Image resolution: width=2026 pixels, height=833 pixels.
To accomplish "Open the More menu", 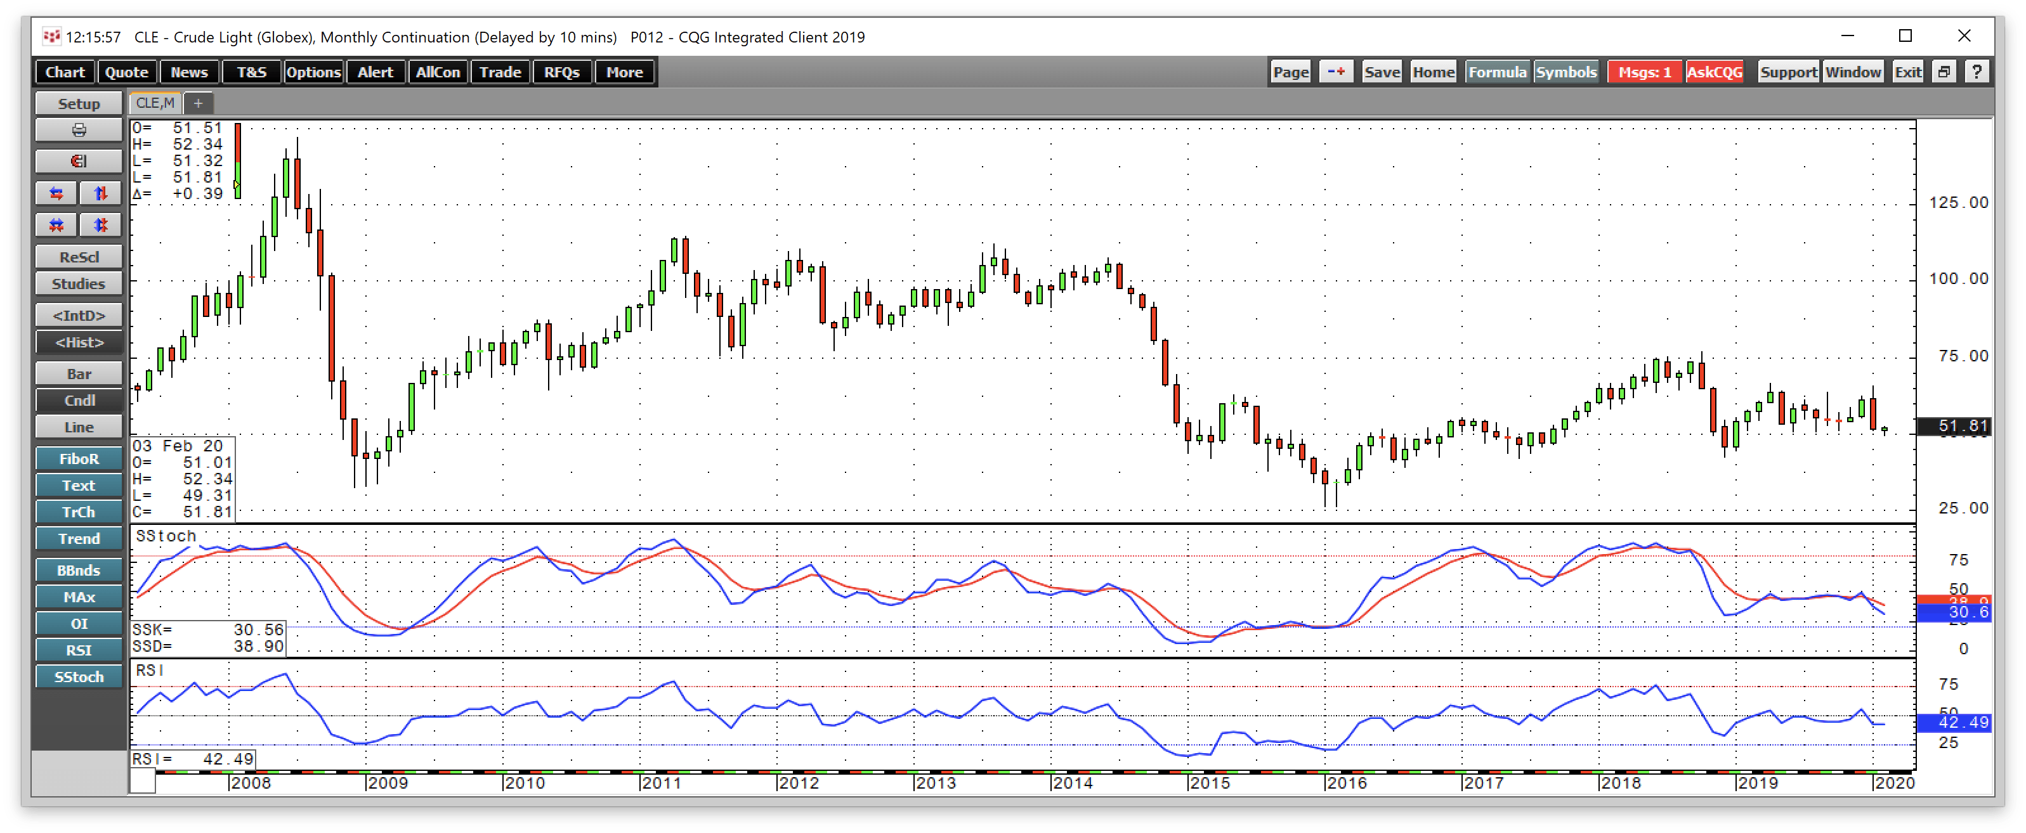I will (624, 72).
